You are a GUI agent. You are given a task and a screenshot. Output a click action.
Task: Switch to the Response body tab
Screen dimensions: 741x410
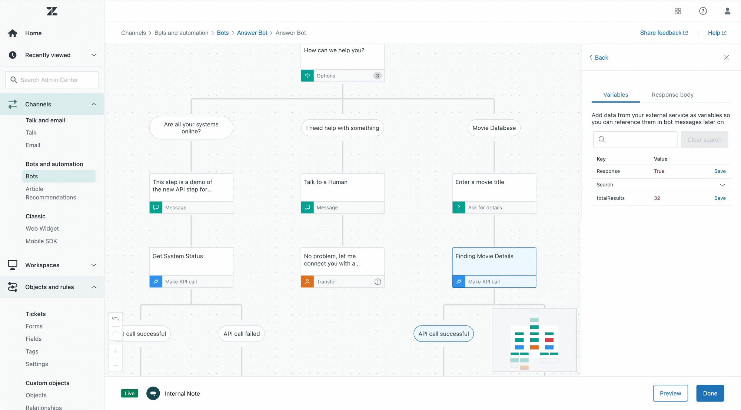[672, 95]
